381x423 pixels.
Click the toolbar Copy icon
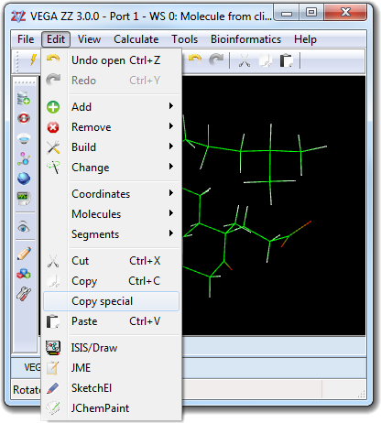coord(266,60)
